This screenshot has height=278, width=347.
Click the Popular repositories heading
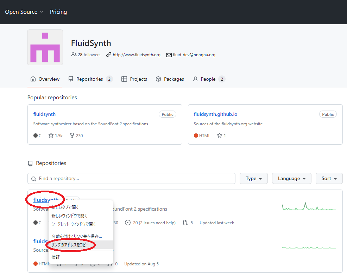[52, 97]
